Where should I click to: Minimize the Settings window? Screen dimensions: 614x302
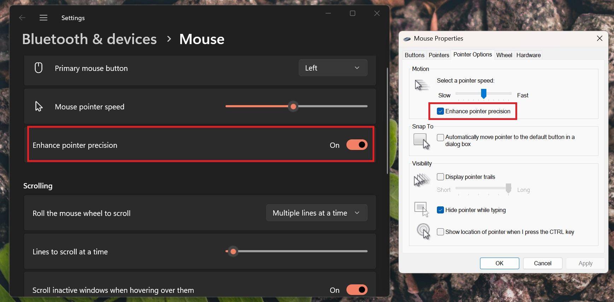328,13
